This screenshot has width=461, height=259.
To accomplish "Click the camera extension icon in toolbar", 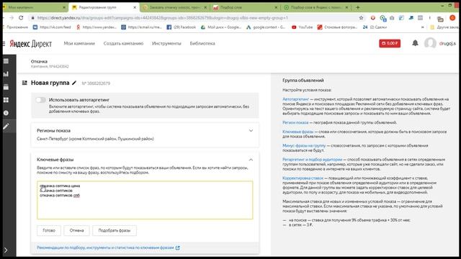I will point(392,18).
